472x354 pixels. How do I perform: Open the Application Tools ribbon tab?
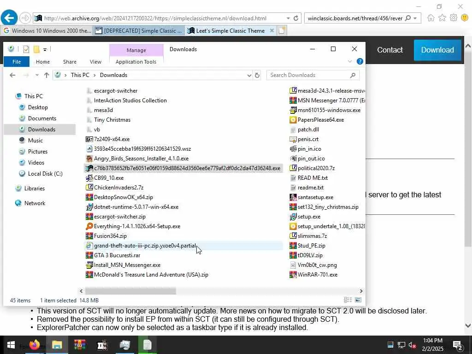point(136,62)
